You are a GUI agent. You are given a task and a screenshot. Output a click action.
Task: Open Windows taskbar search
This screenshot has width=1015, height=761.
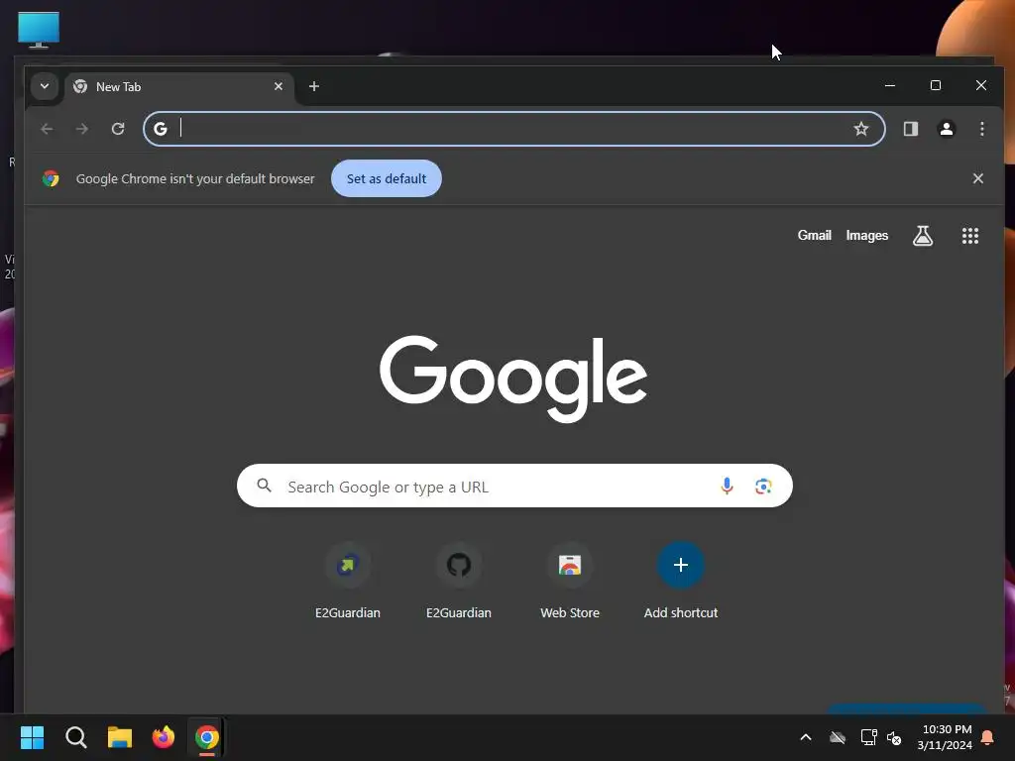point(75,737)
